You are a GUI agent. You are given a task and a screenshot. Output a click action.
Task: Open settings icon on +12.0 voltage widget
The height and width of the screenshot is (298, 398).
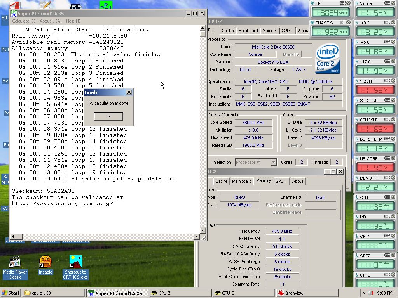387,61
